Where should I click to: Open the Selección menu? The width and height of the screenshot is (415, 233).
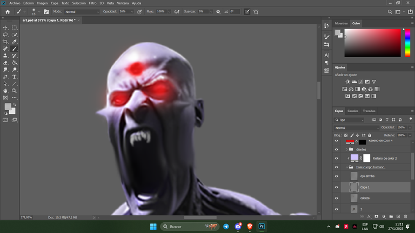(x=79, y=3)
